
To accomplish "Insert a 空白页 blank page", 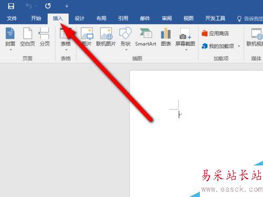I will coord(27,37).
